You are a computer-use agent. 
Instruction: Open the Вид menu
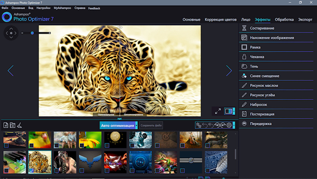(31, 8)
